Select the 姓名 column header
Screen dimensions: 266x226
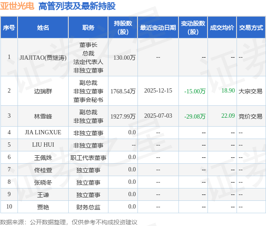click(x=43, y=27)
